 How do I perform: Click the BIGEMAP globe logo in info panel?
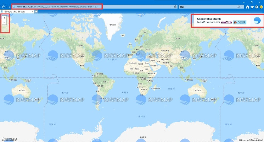click(257, 20)
